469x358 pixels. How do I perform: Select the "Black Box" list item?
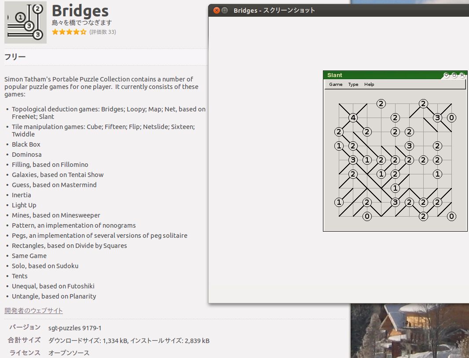point(26,144)
